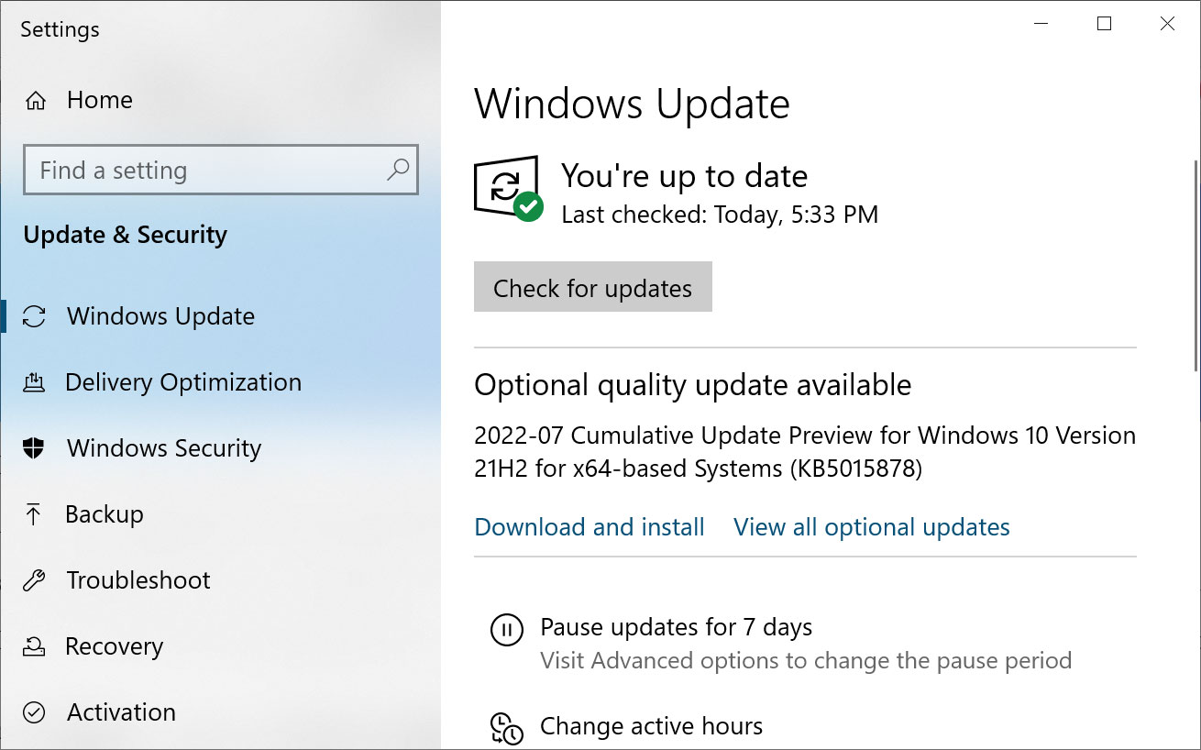Screen dimensions: 1201x750
Task: Click the active hours clock icon
Action: (506, 728)
